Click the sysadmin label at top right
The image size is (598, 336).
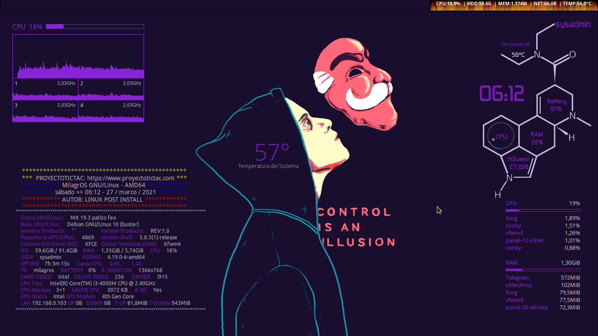573,25
